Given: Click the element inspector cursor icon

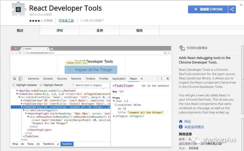Looking at the screenshot, I should [15, 79].
